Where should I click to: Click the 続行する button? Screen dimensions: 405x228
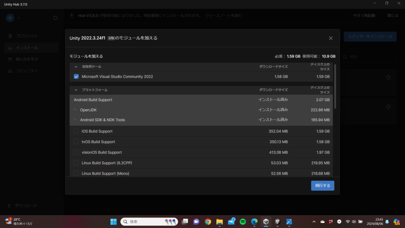(323, 186)
